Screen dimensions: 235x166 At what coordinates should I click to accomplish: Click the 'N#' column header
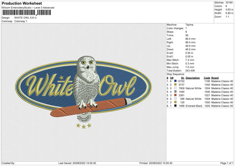click(x=172, y=78)
